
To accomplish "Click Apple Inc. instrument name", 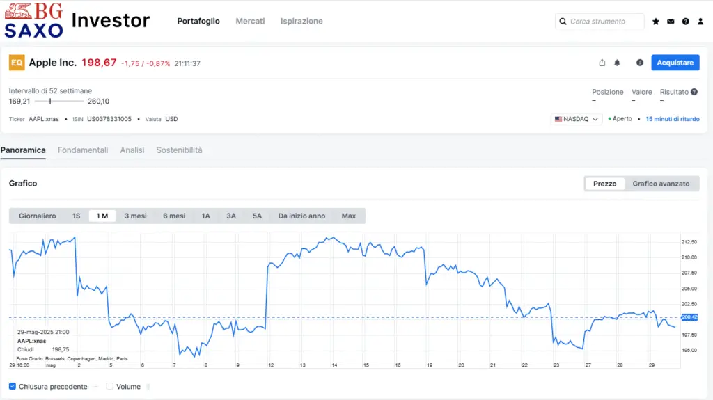I will click(53, 63).
